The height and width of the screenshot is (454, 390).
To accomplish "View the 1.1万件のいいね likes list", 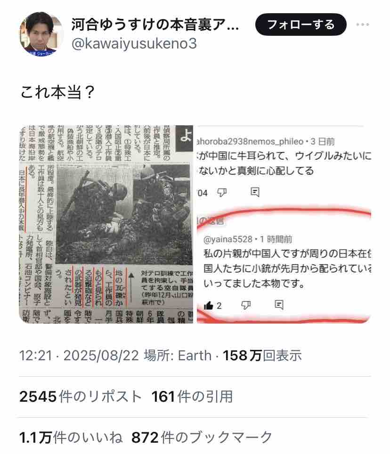I will [x=71, y=437].
